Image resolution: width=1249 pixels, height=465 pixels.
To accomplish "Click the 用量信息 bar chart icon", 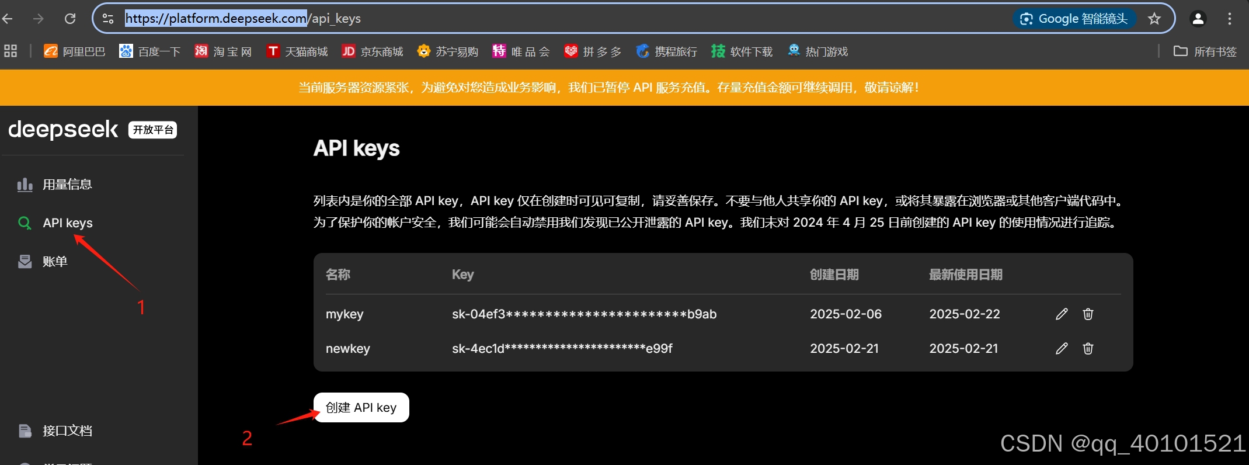I will tap(25, 185).
